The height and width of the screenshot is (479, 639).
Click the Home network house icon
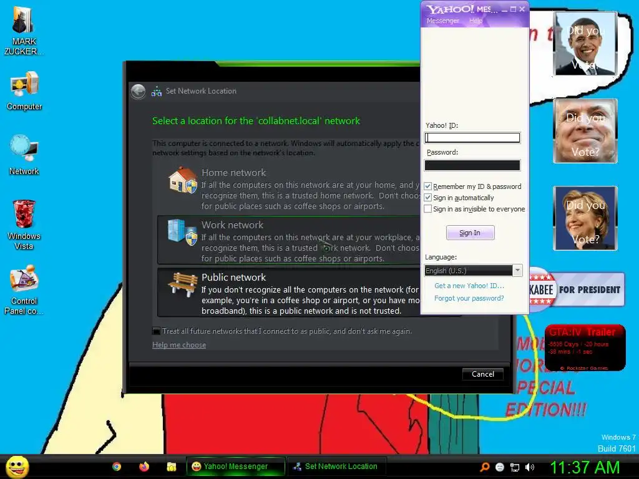click(183, 180)
